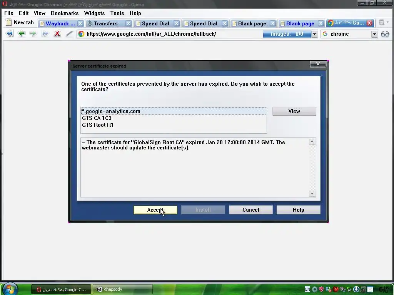
Task: Go back with the green back arrow
Action: 22,34
